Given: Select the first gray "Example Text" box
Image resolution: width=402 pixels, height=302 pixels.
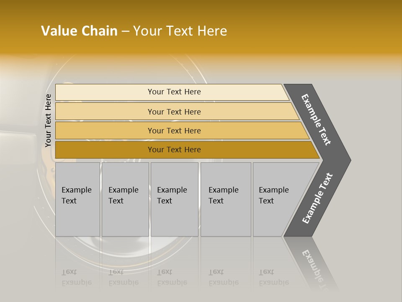Looking at the screenshot, I should [x=77, y=199].
